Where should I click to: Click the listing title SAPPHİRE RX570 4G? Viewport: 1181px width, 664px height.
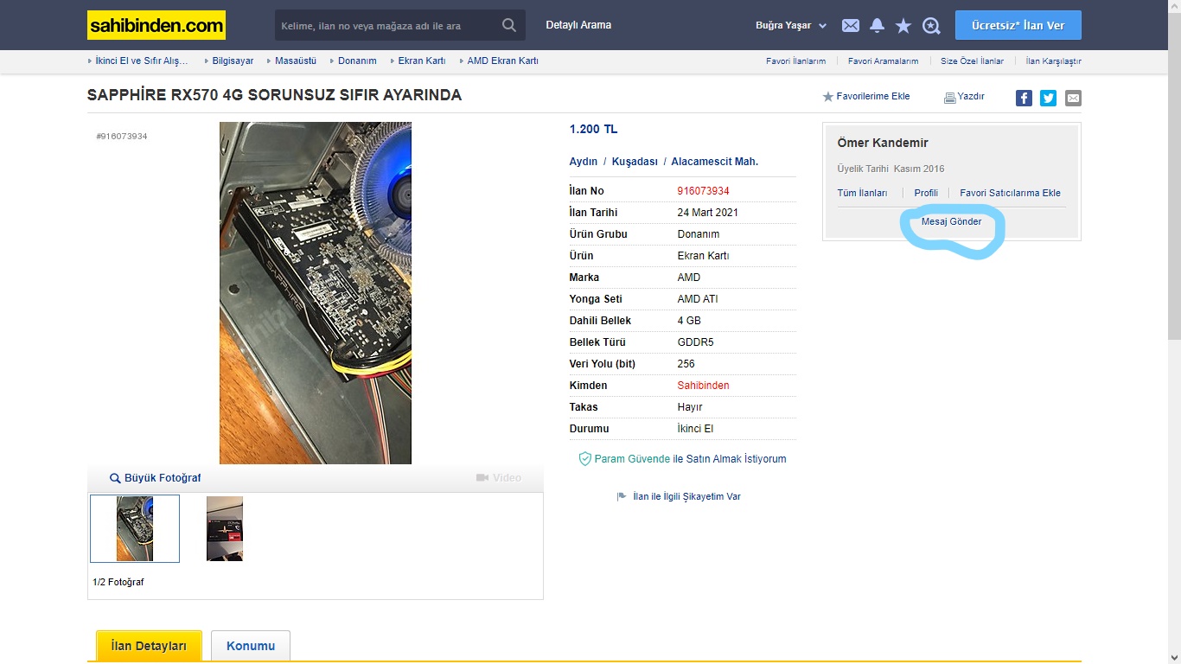pos(274,95)
